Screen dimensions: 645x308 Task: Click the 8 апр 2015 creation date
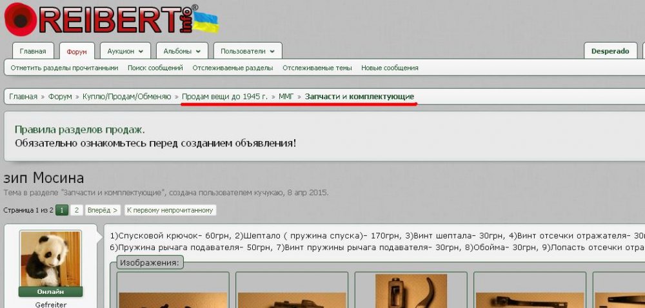(306, 193)
